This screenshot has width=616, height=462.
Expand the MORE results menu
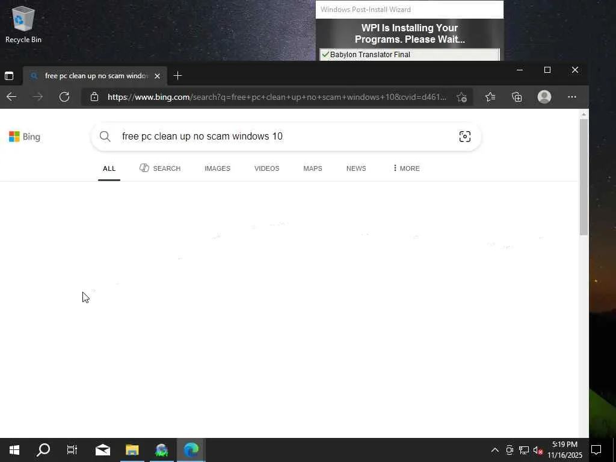[406, 168]
